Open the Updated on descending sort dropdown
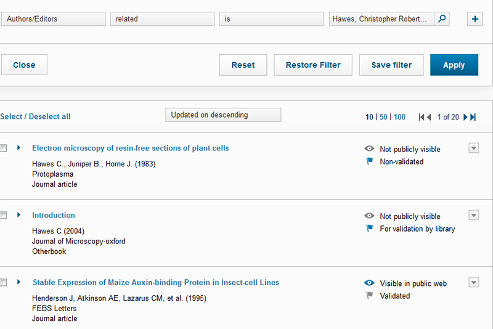The image size is (493, 329). tap(223, 115)
